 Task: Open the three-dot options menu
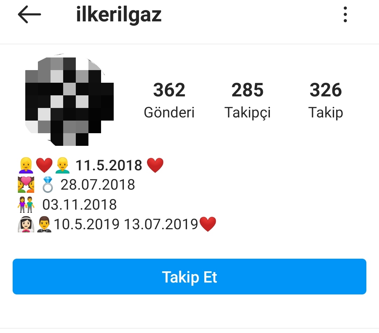point(345,14)
